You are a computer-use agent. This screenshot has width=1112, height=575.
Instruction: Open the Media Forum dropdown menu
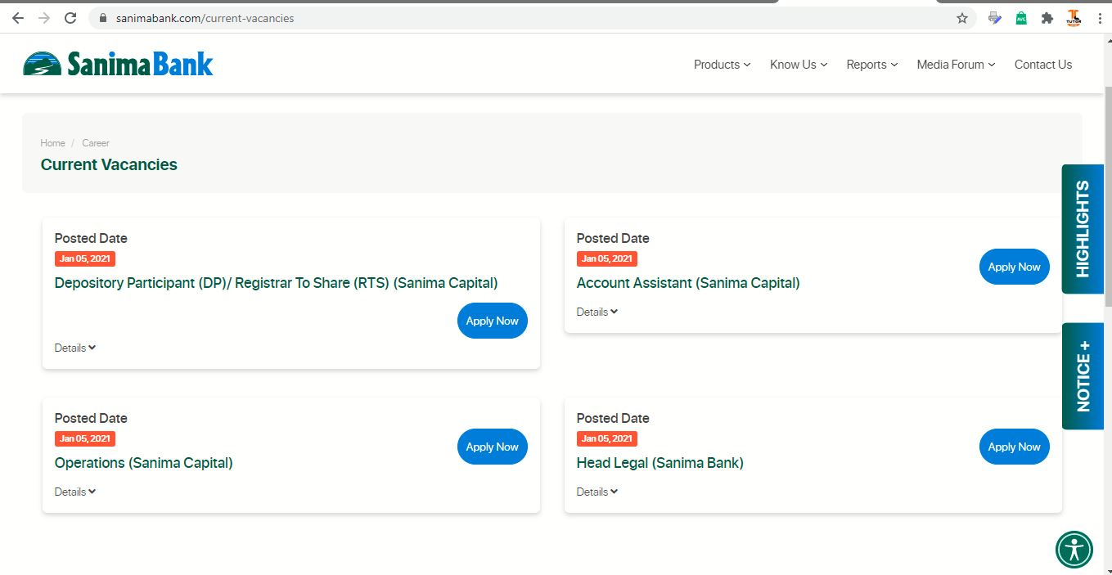coord(956,65)
